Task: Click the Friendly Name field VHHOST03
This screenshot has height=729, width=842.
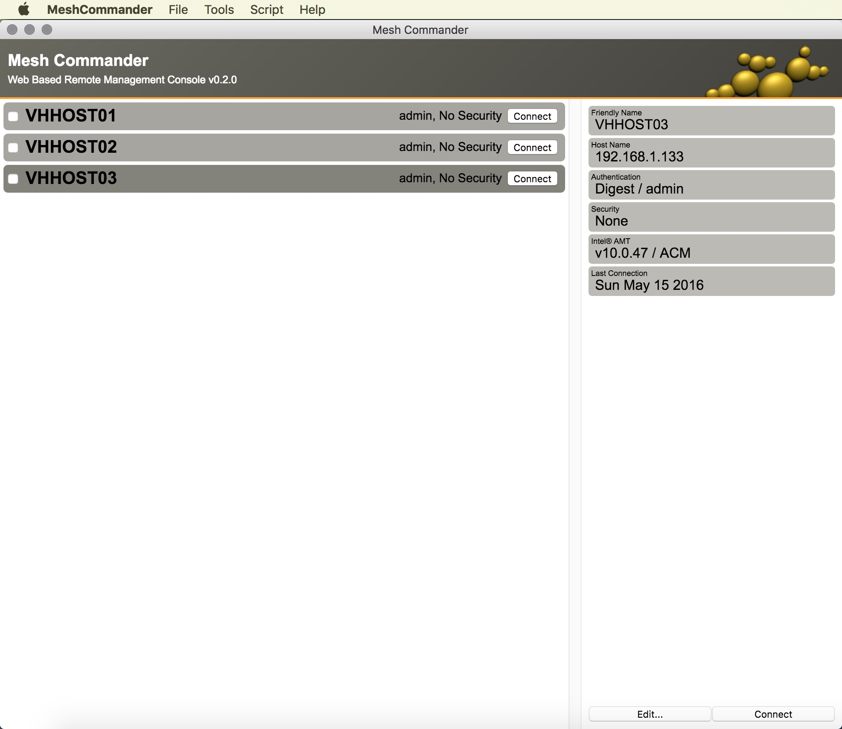Action: click(711, 121)
